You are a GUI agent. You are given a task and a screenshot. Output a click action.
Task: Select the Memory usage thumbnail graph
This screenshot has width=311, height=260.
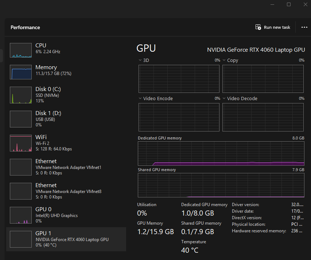21,72
